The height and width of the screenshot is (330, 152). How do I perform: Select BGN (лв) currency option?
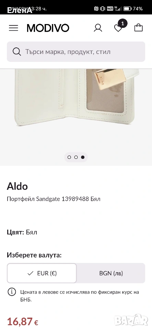(111, 273)
